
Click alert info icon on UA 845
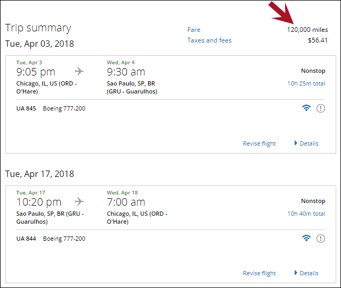point(320,108)
